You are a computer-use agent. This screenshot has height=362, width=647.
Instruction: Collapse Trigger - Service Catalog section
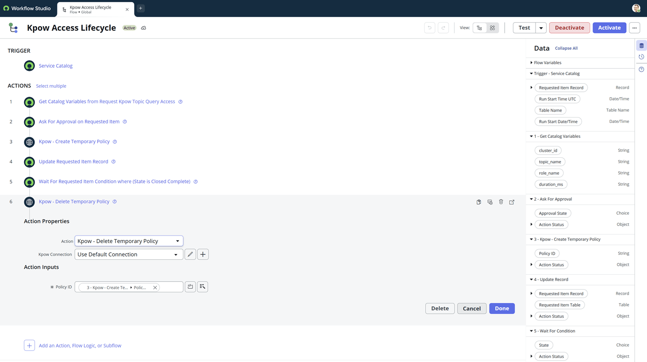click(532, 74)
